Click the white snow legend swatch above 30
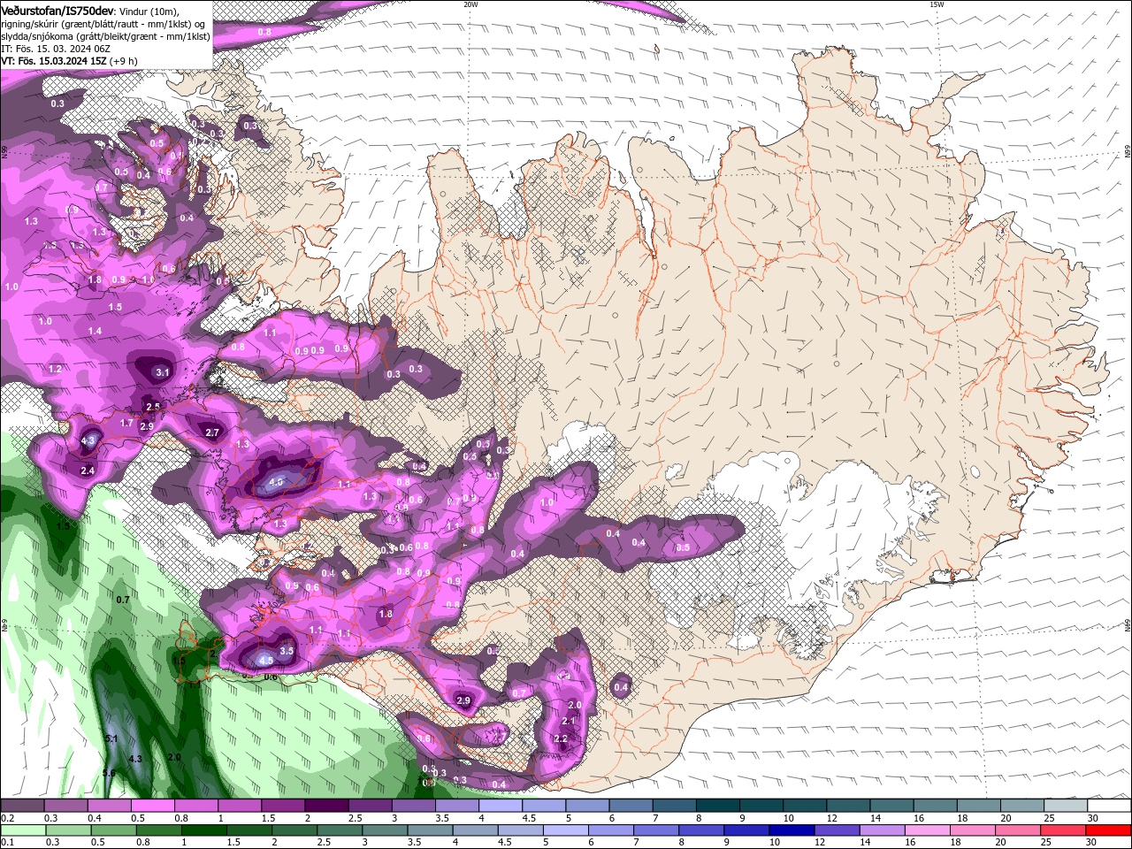 (1108, 807)
